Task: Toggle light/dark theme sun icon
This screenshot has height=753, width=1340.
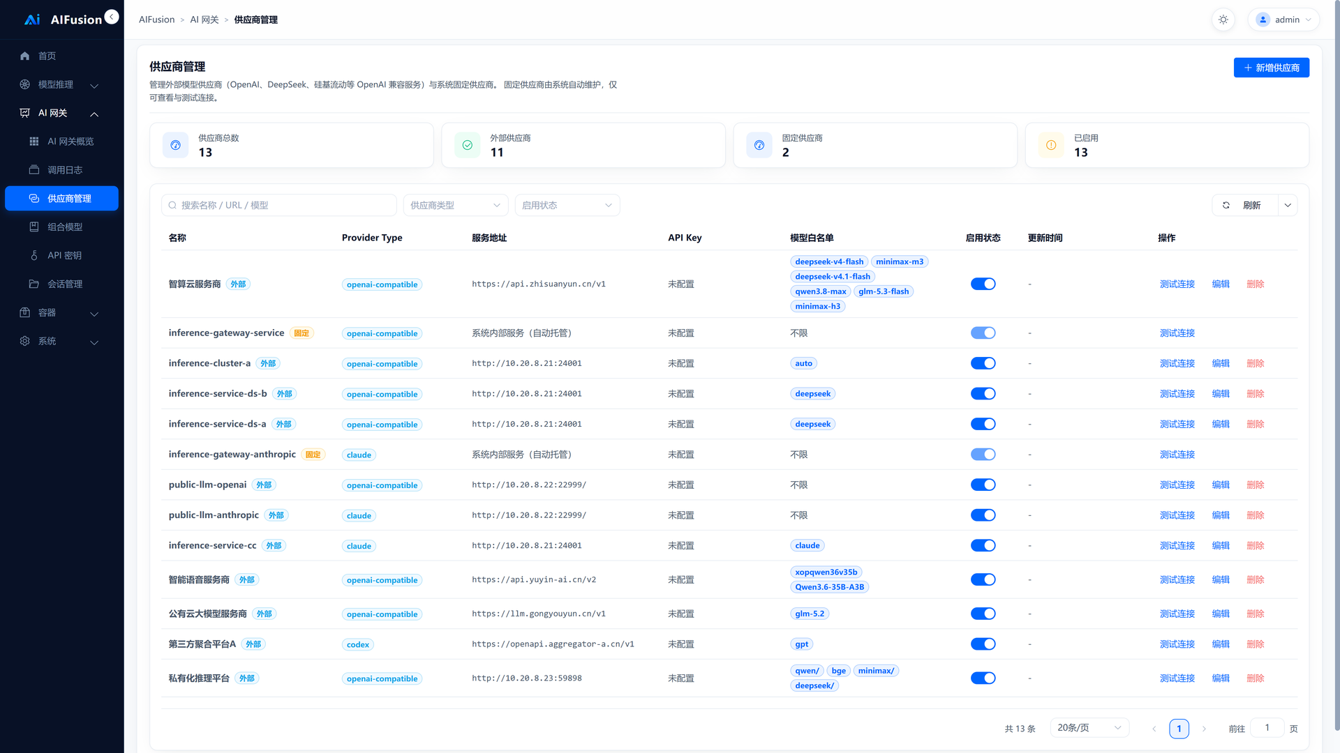Action: point(1223,20)
